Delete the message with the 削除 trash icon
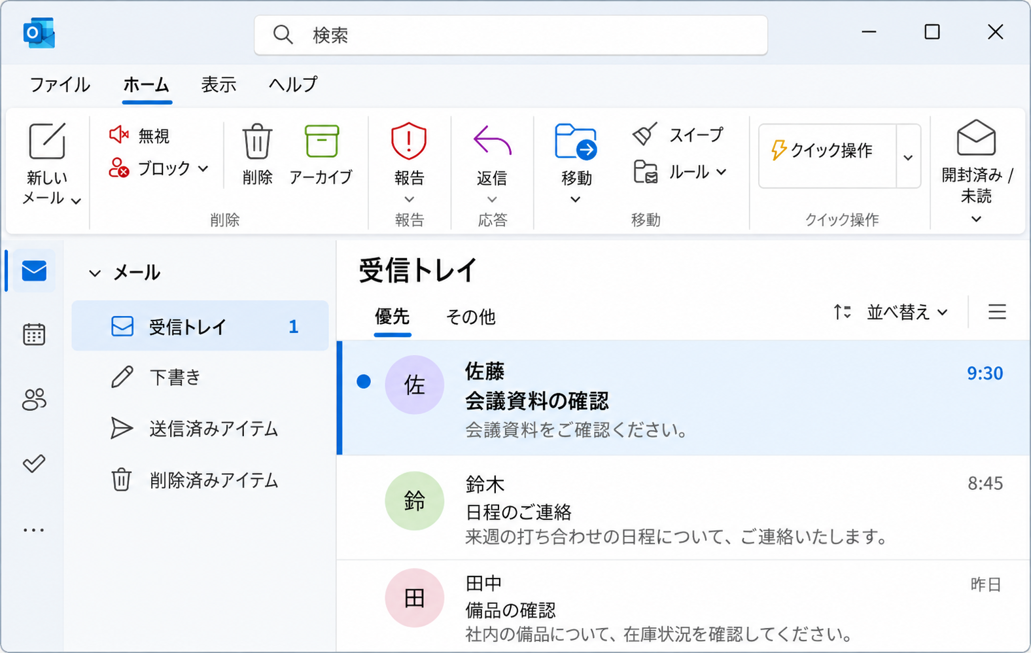The height and width of the screenshot is (653, 1031). pos(256,141)
